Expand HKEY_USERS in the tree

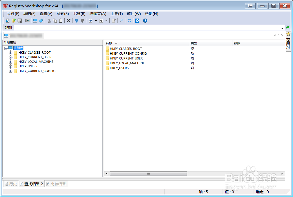click(x=10, y=67)
